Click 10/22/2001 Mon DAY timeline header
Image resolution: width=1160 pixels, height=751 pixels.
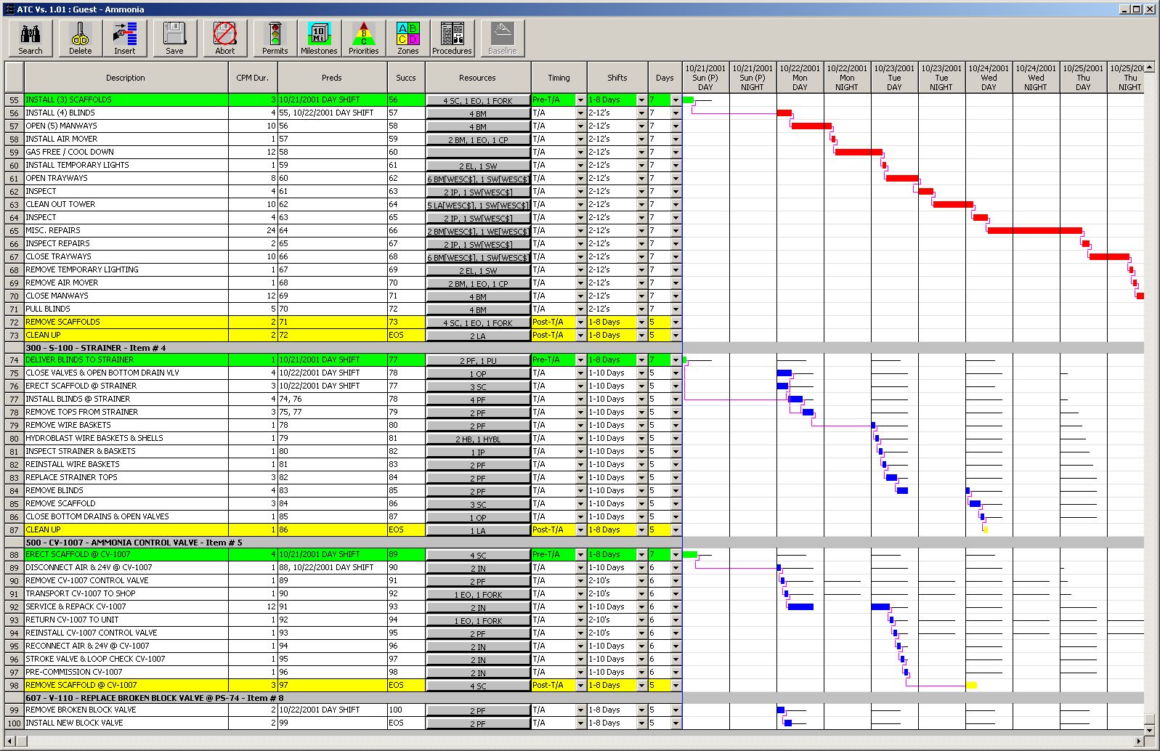coord(800,78)
